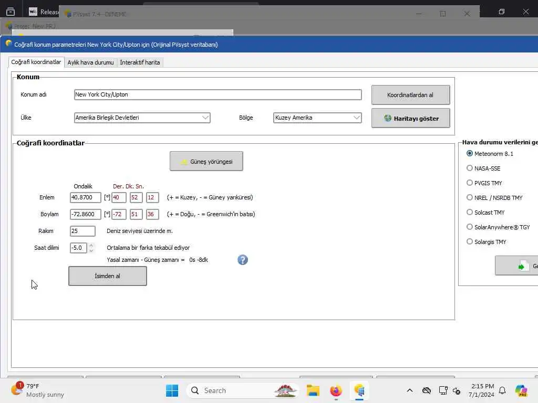Open the Güneş yörüngesi button
This screenshot has width=538, height=403.
tap(206, 161)
